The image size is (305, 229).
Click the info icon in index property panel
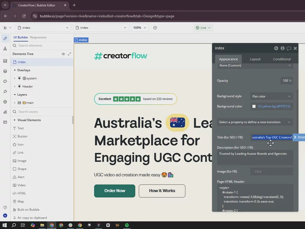tap(283, 48)
